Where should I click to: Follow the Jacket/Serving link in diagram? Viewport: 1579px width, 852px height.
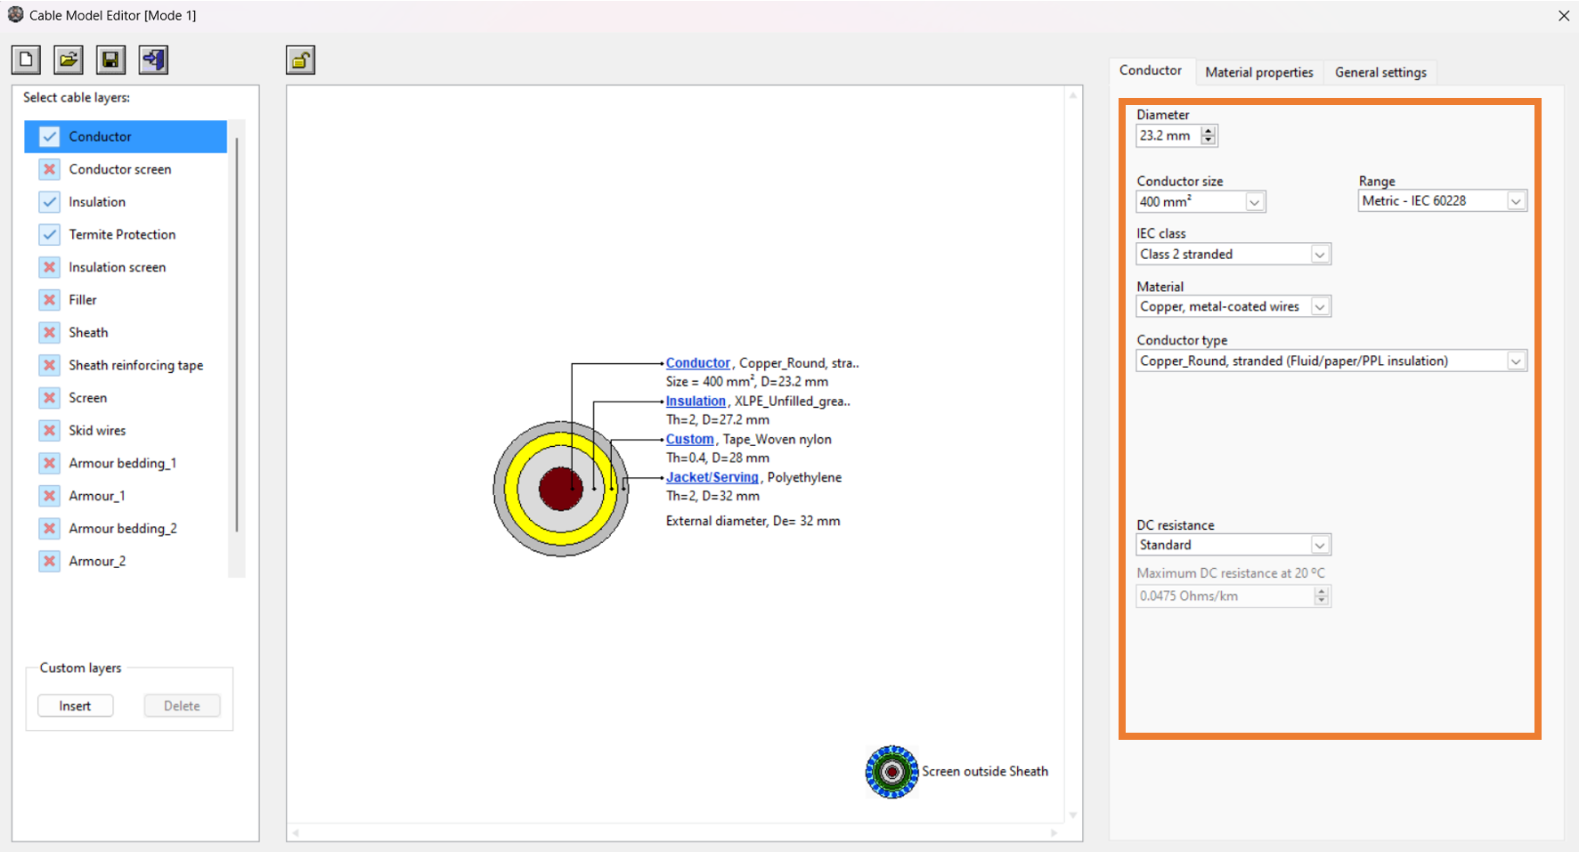[712, 477]
